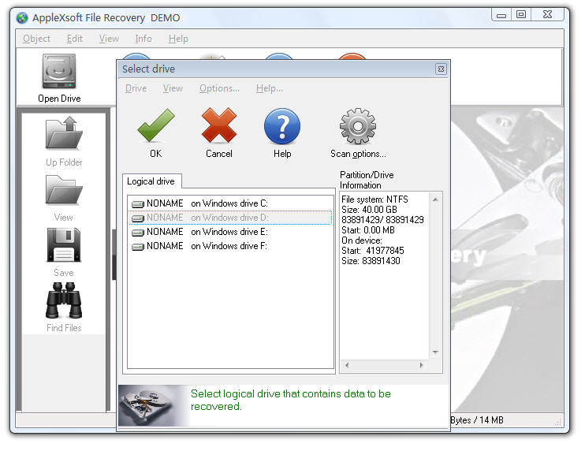The height and width of the screenshot is (451, 585).
Task: Click the Find Files label
Action: (64, 328)
